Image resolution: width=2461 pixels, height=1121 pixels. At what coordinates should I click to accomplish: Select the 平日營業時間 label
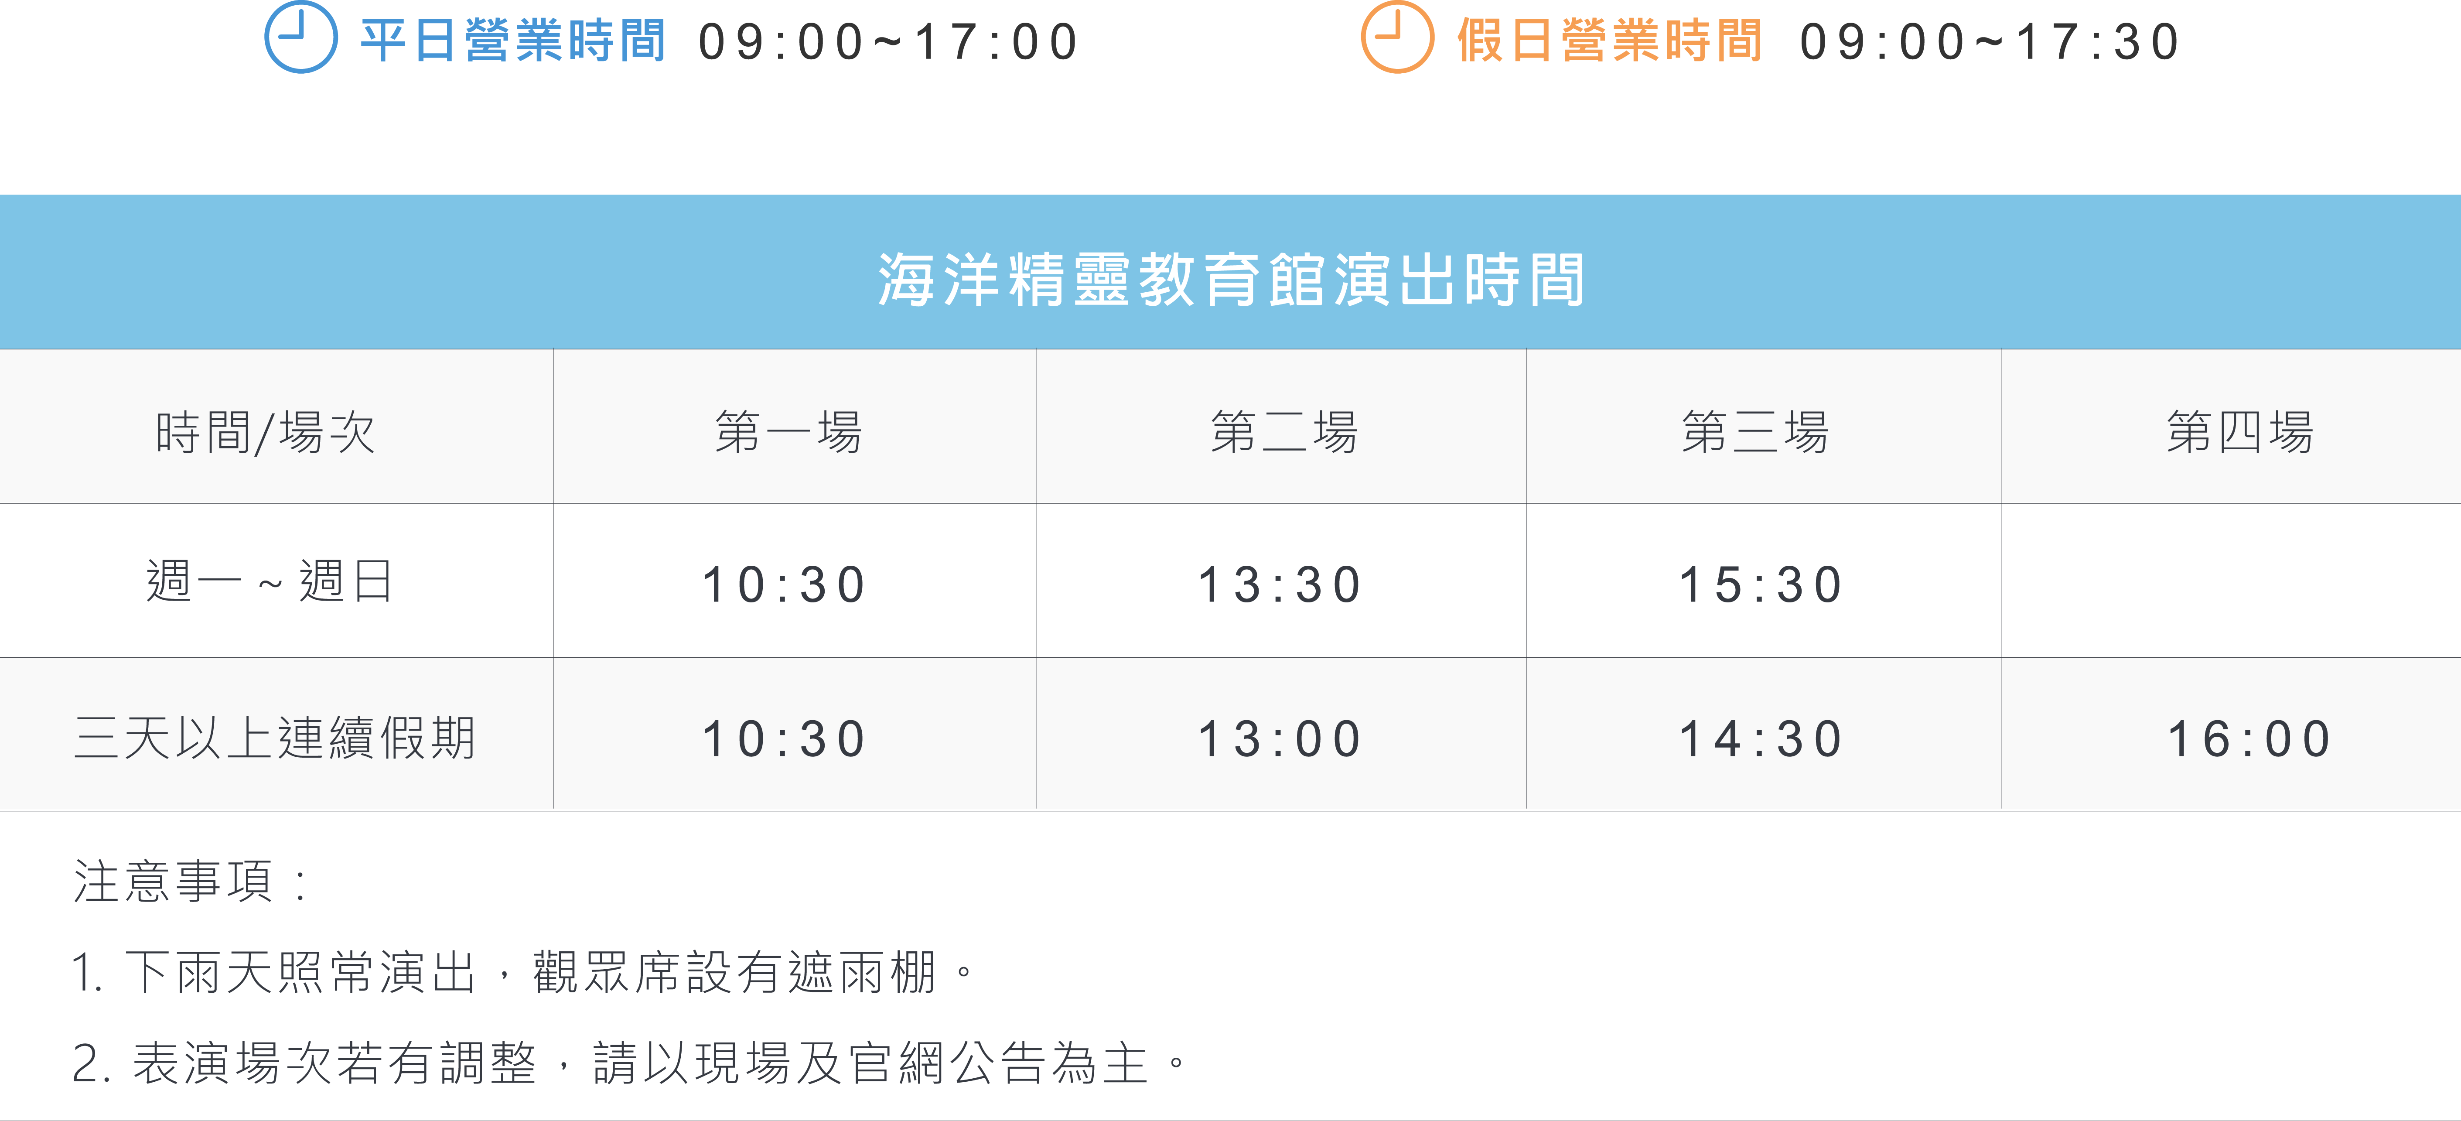click(513, 41)
